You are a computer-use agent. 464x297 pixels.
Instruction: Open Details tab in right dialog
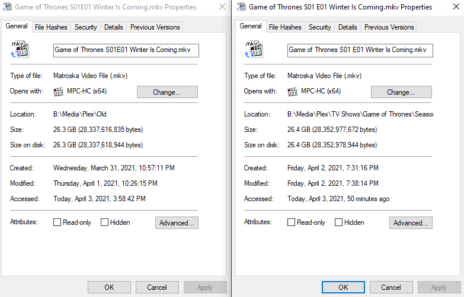(x=348, y=27)
